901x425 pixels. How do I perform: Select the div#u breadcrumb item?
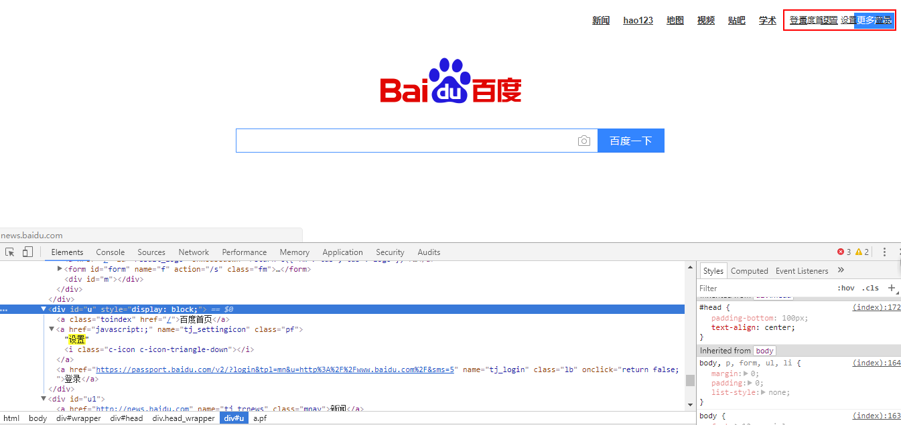pyautogui.click(x=234, y=418)
